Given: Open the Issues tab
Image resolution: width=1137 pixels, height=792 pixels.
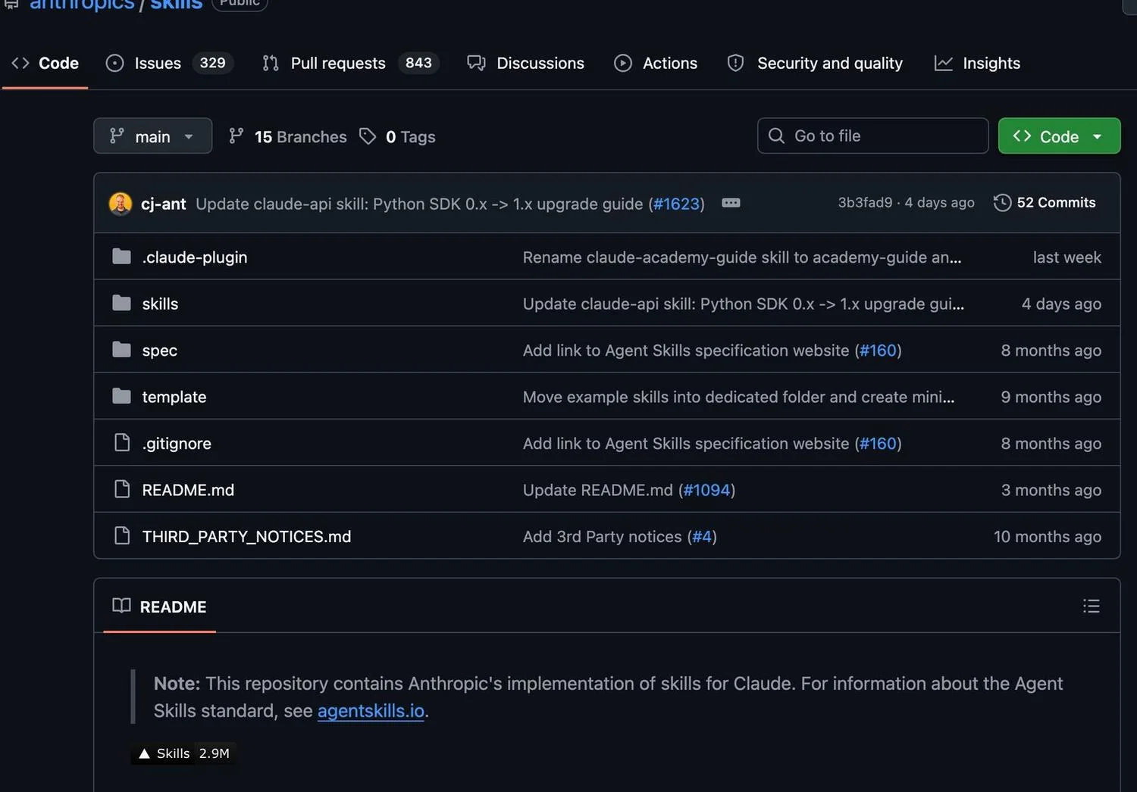Looking at the screenshot, I should coord(168,63).
